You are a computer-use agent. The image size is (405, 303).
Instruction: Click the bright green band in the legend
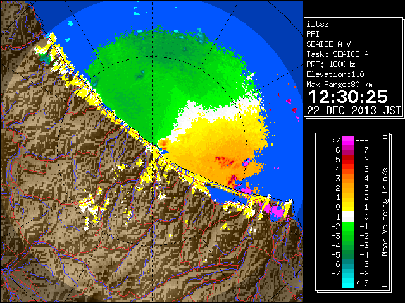tap(348, 226)
